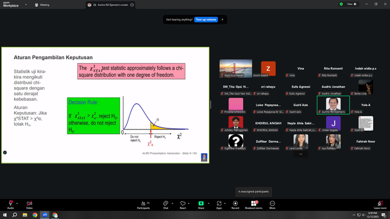Select Septi Kurniawati bridge video tile

[236, 69]
